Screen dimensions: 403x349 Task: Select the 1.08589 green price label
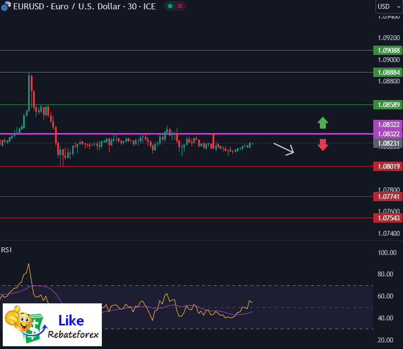tap(388, 104)
